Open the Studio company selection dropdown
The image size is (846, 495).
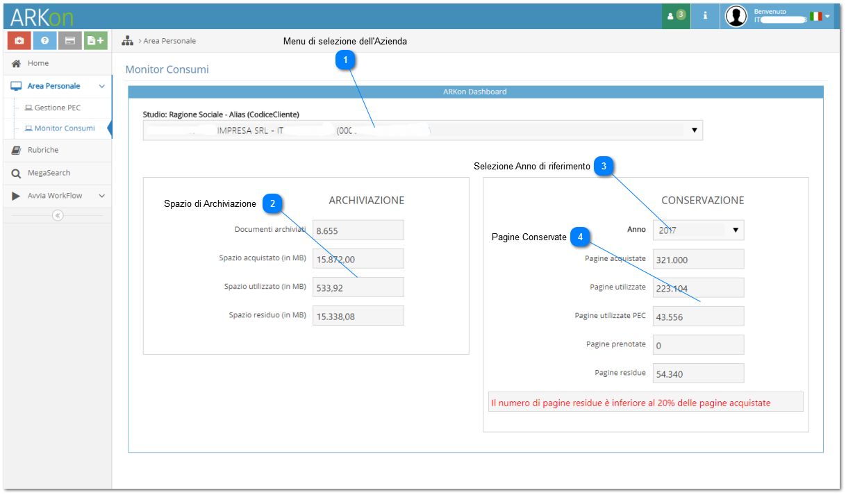[423, 130]
